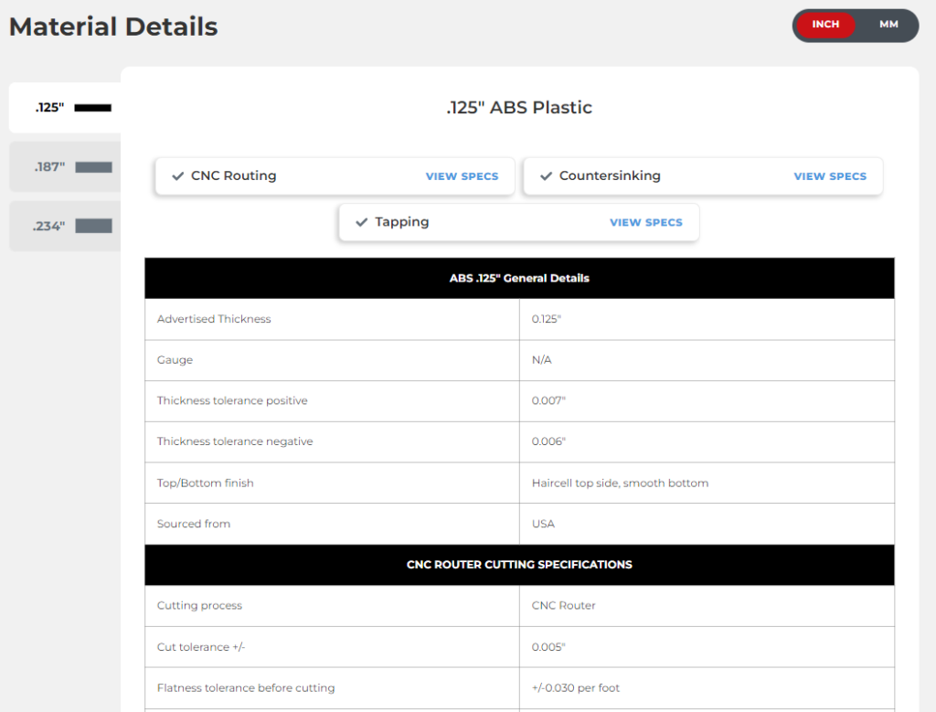Switch to .187" thickness tab

(50, 167)
